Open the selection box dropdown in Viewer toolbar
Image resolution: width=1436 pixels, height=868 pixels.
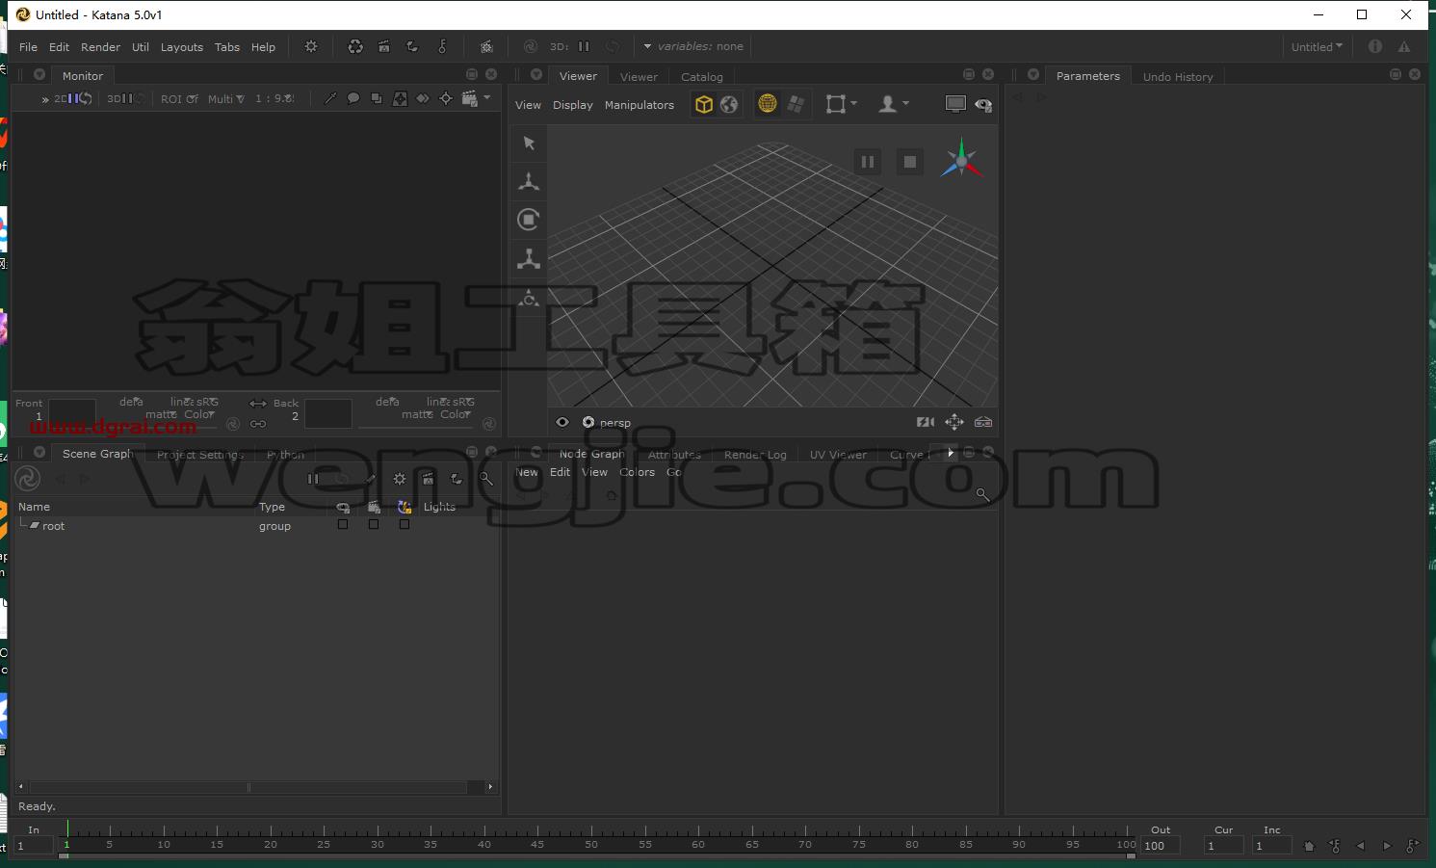(x=841, y=104)
